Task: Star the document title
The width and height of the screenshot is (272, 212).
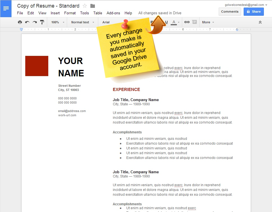Action: point(85,6)
